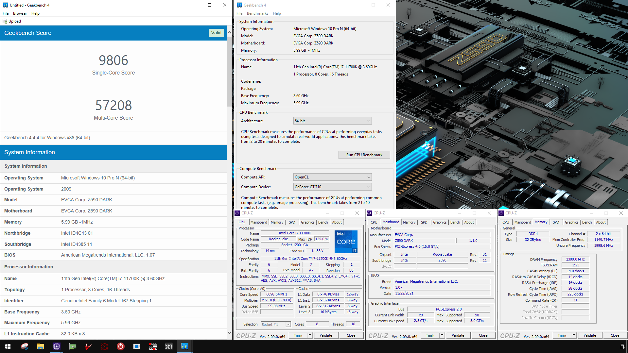Click the Multiplier x 61.0 value in CPU-Z
628x353 pixels.
pyautogui.click(x=277, y=300)
